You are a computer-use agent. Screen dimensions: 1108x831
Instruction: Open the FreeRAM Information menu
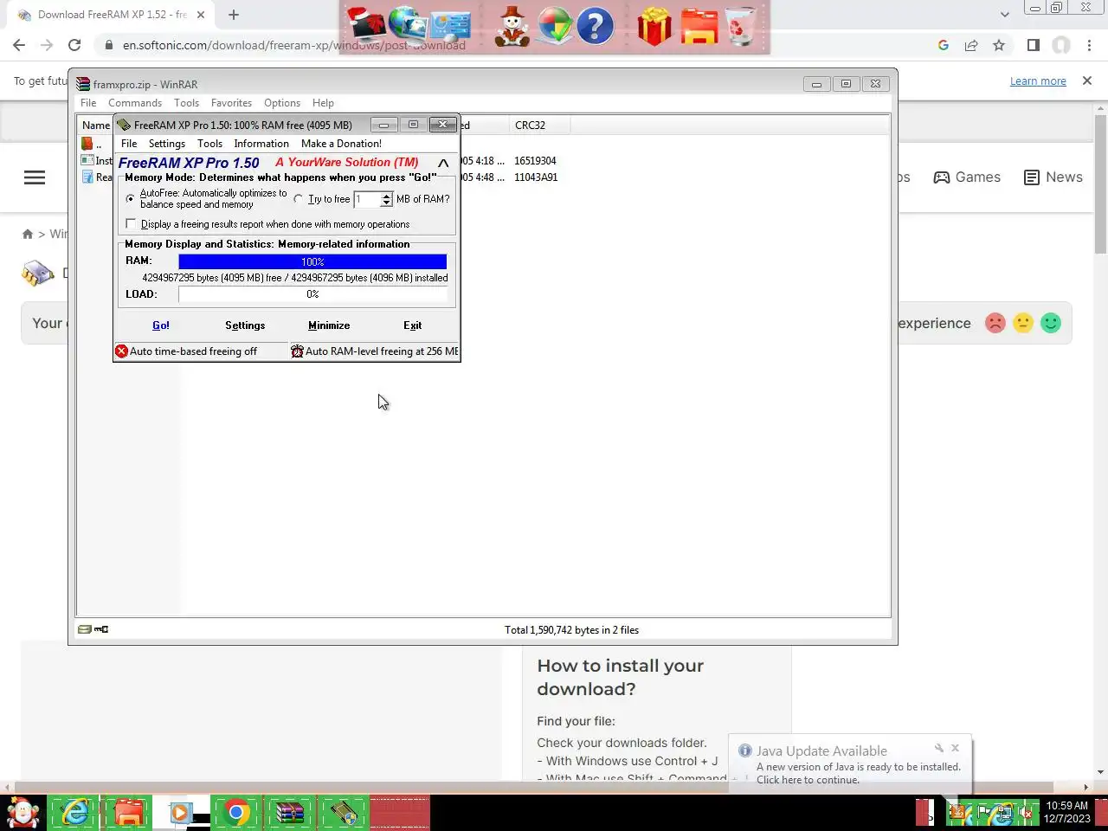[x=261, y=144]
